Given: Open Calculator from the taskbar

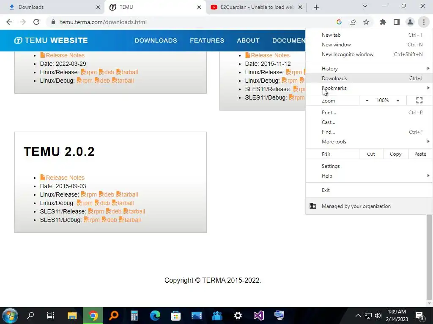Looking at the screenshot, I should point(134,315).
